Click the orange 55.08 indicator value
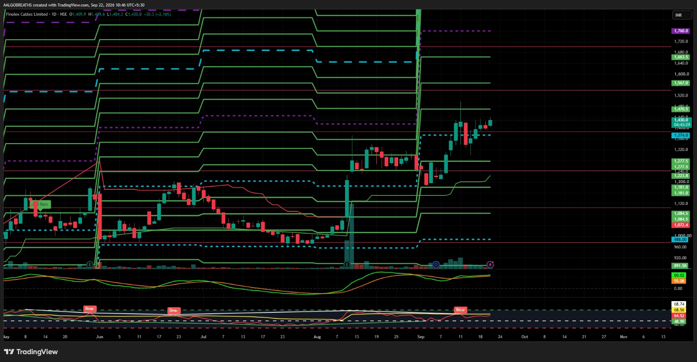Image resolution: width=697 pixels, height=362 pixels. pyautogui.click(x=679, y=281)
